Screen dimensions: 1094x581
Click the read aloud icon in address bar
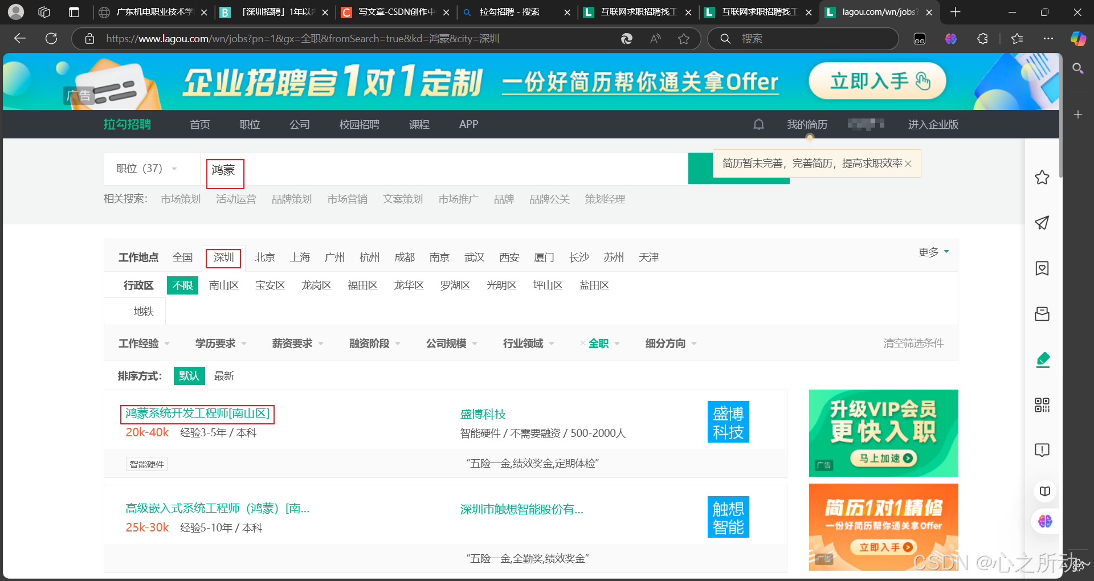pos(656,38)
